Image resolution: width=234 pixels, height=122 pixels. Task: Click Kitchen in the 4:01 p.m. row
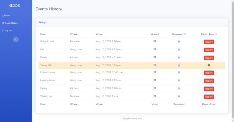pos(74,57)
